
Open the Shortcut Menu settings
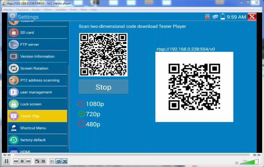coord(37,128)
